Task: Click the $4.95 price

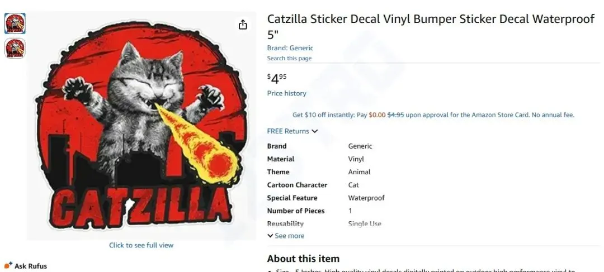Action: coord(277,79)
